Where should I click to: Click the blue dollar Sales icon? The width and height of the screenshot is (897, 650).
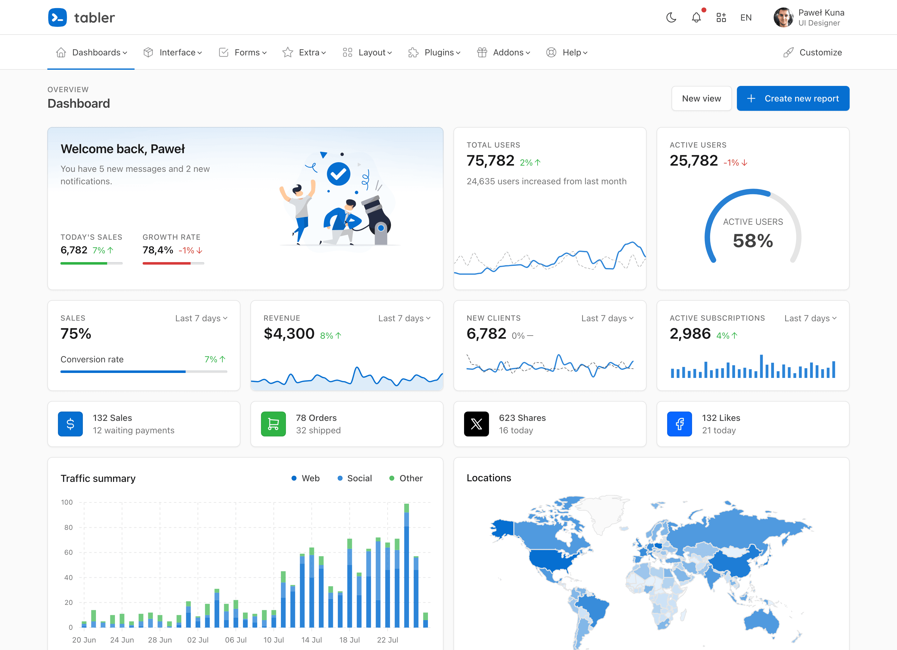[70, 424]
